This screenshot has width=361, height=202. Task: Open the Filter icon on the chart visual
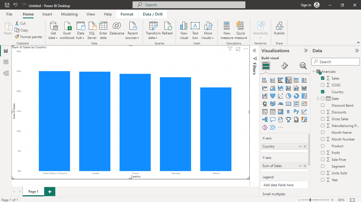click(x=230, y=49)
